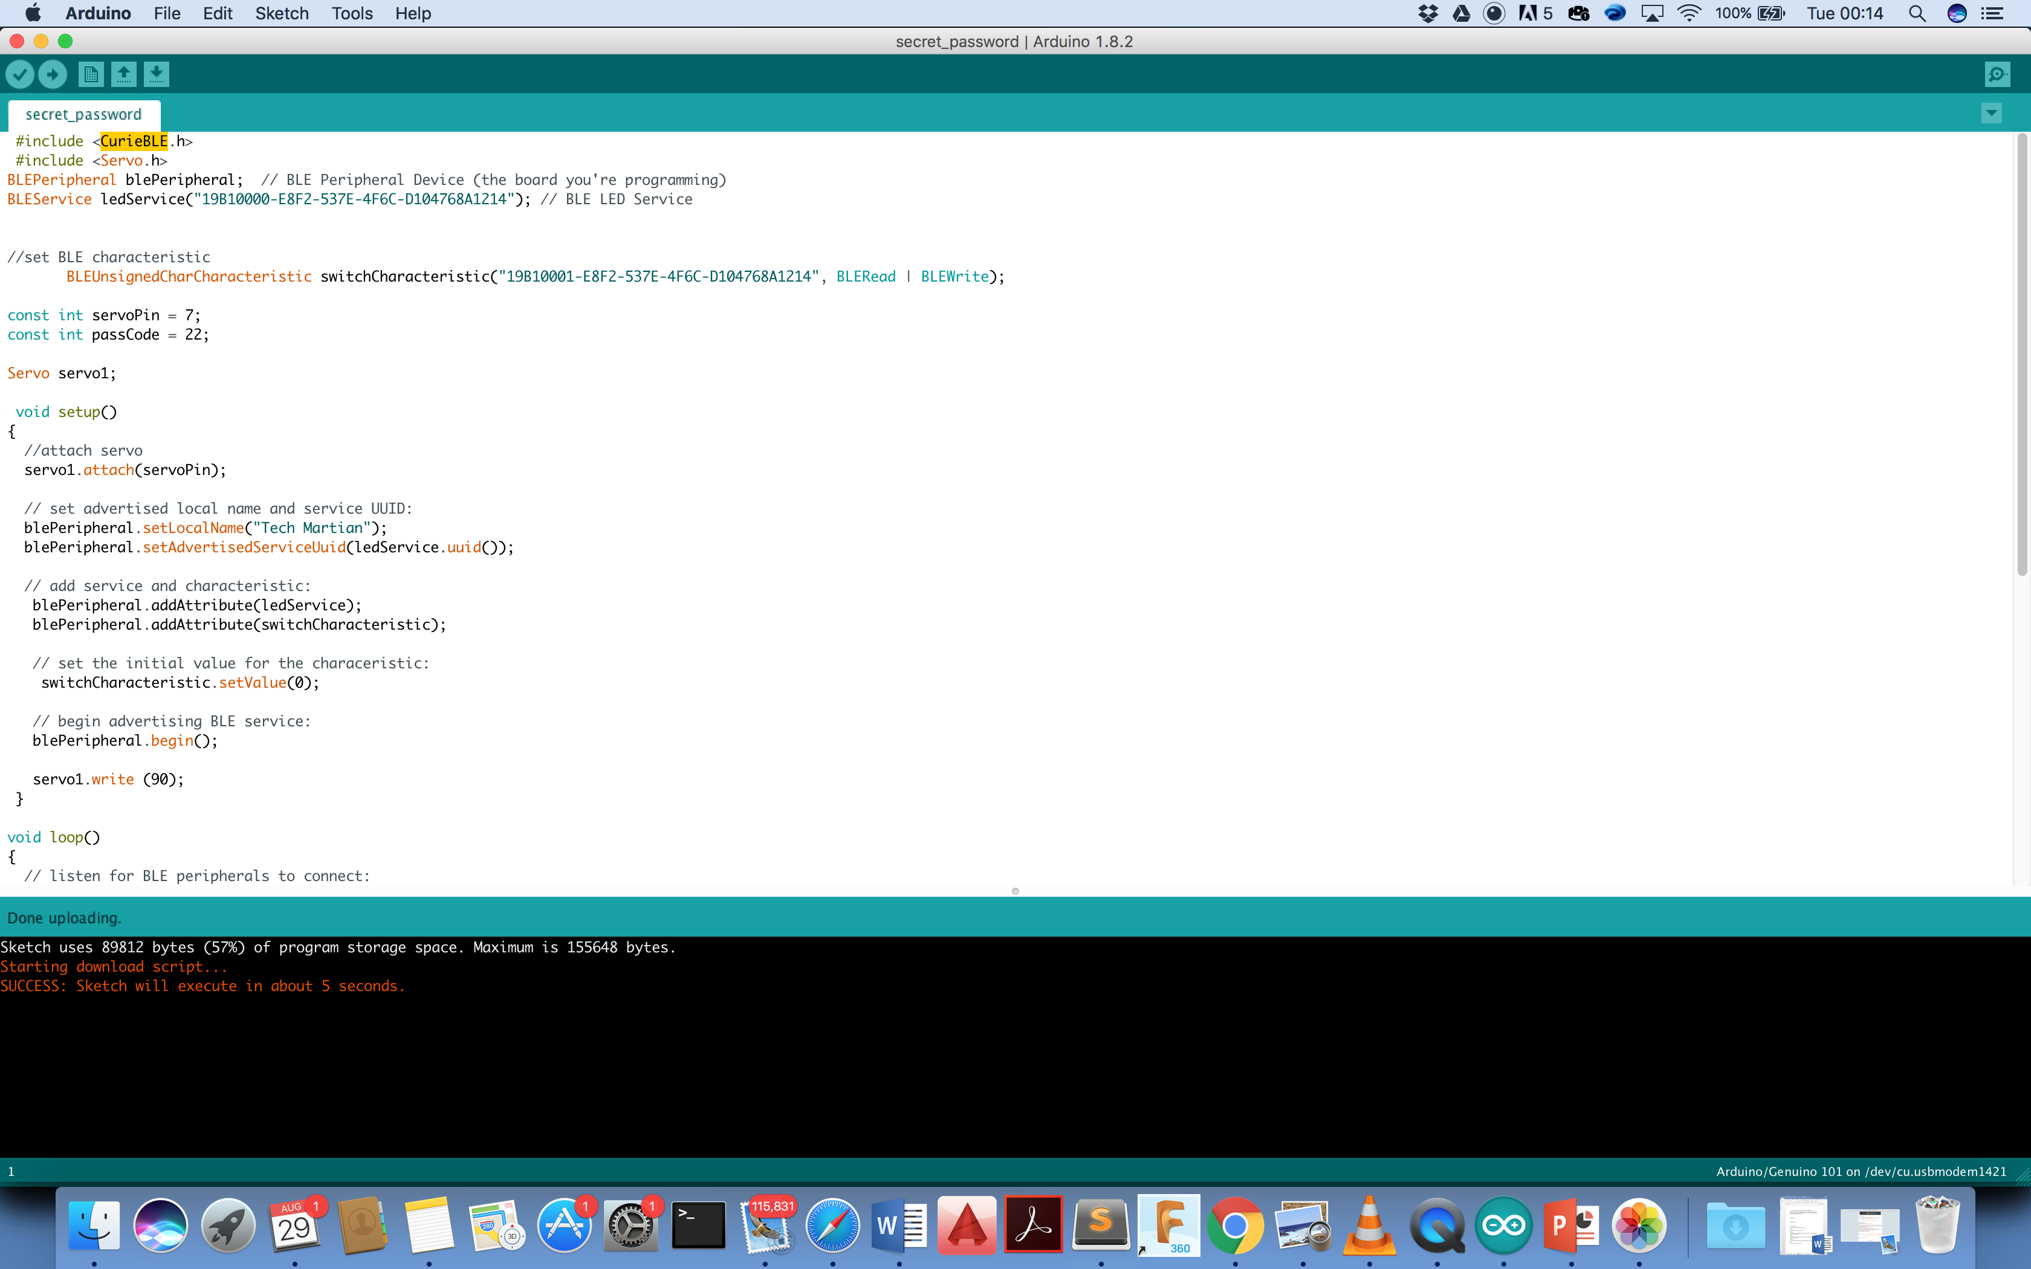
Task: Open the Wi-Fi status menu
Action: click(x=1689, y=13)
